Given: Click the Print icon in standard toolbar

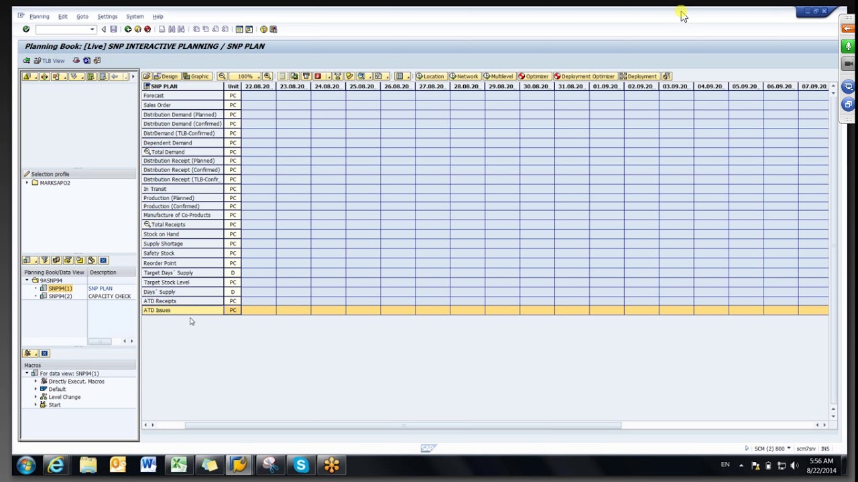Looking at the screenshot, I should (x=162, y=29).
